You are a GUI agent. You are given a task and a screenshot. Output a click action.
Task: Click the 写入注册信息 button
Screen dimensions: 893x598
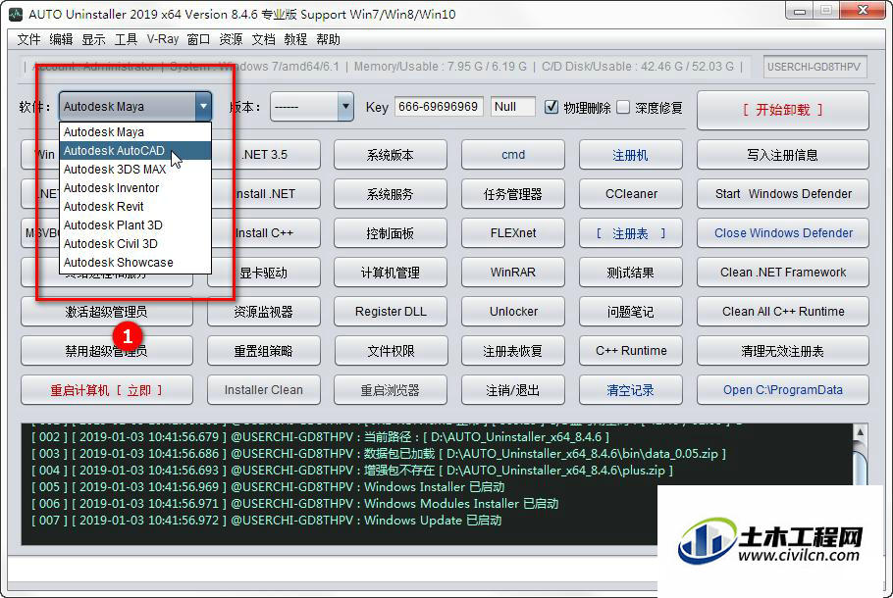coord(782,155)
